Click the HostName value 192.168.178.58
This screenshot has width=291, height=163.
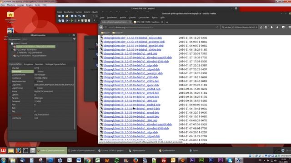41,78
